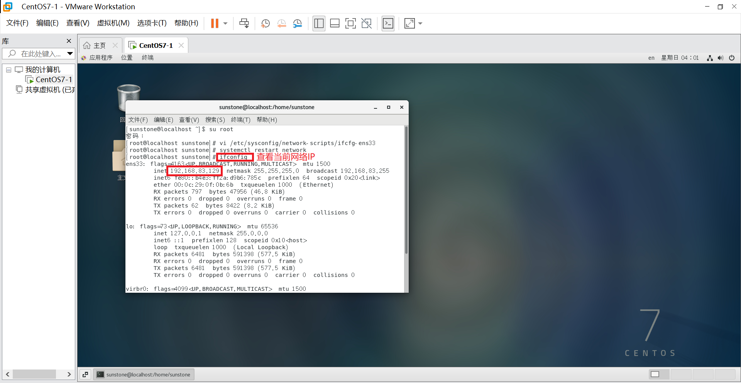The image size is (741, 383).
Task: Take a snapshot of CentOS7-1
Action: pos(265,23)
